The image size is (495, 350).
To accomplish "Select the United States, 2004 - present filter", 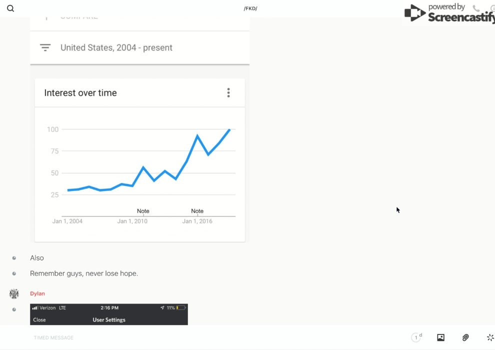I will pyautogui.click(x=116, y=47).
